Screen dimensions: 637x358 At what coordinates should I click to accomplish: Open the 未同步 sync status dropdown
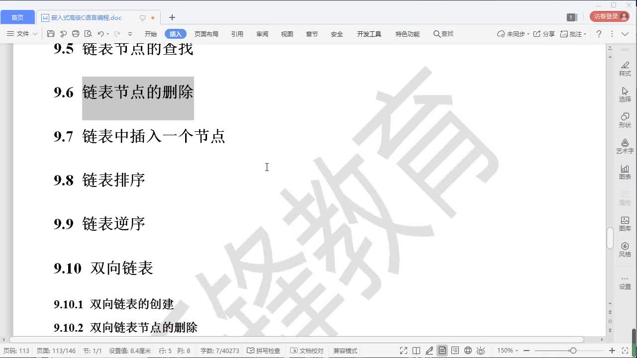(x=513, y=34)
